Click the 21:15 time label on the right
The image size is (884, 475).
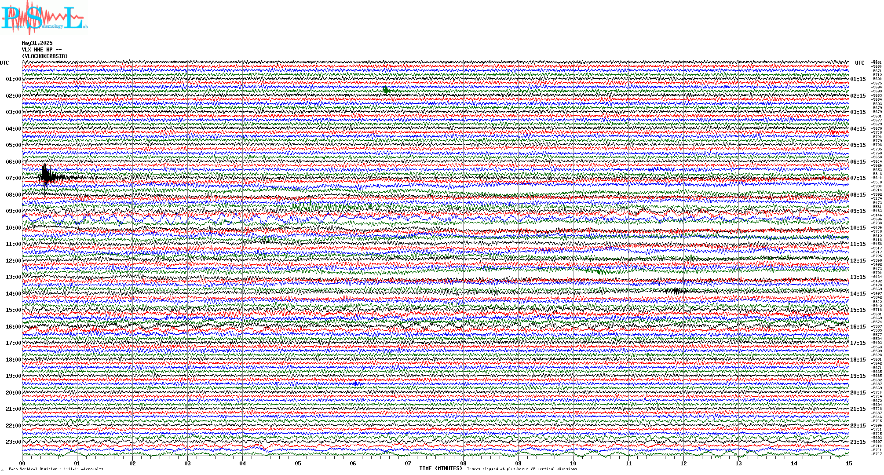(x=858, y=409)
